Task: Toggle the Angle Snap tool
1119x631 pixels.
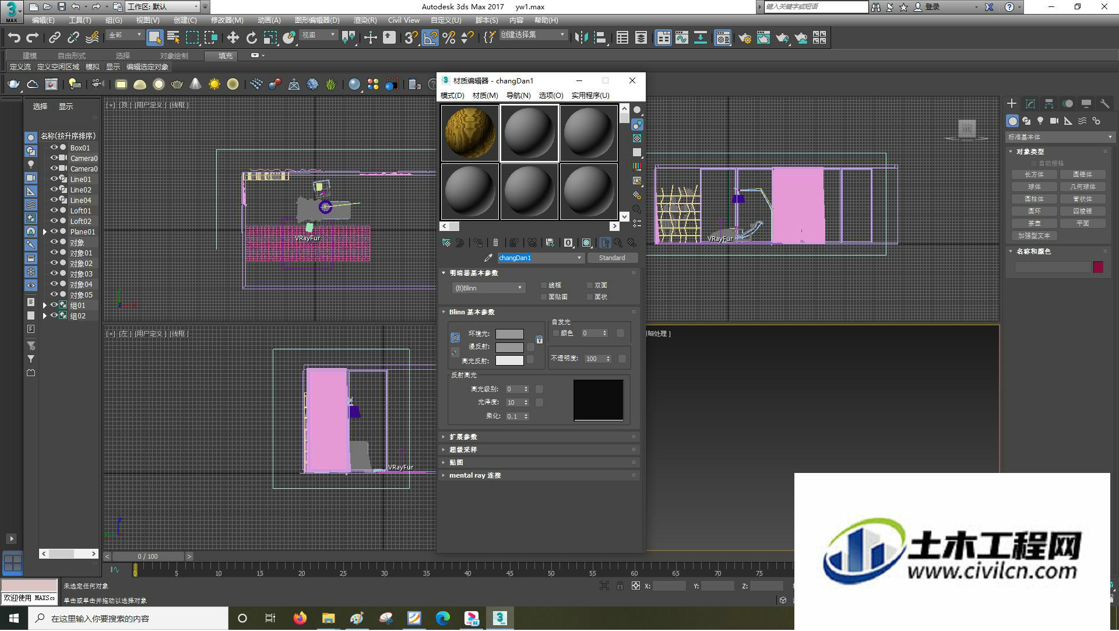Action: pos(430,38)
